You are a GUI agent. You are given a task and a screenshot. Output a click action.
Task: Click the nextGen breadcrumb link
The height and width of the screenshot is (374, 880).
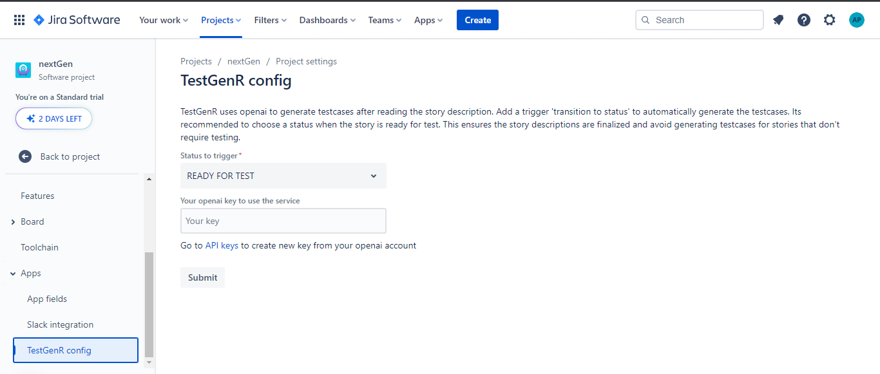point(244,61)
